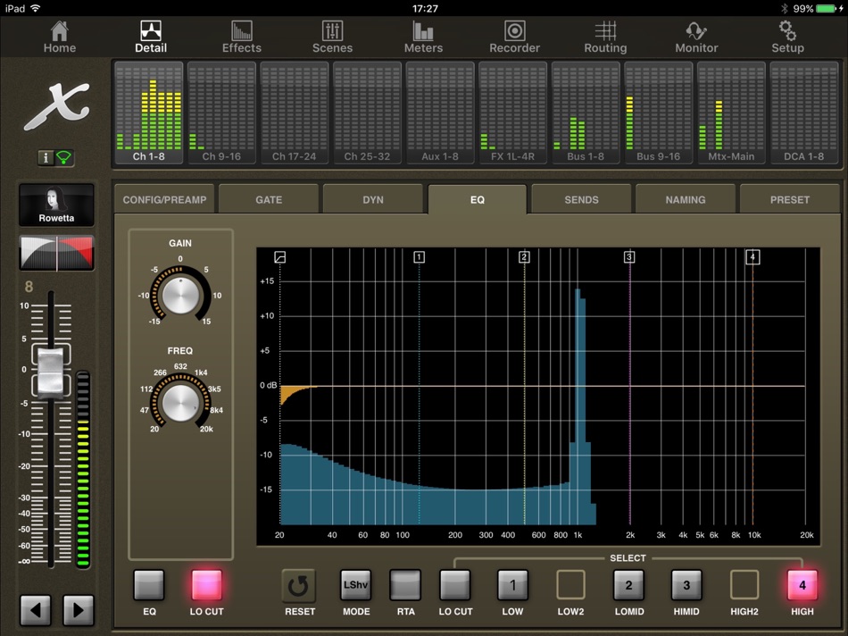
Task: Click the green scribble strip lamp icon
Action: pos(64,157)
